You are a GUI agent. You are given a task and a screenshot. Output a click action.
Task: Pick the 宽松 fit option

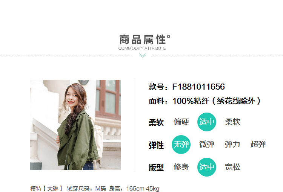[232, 167]
